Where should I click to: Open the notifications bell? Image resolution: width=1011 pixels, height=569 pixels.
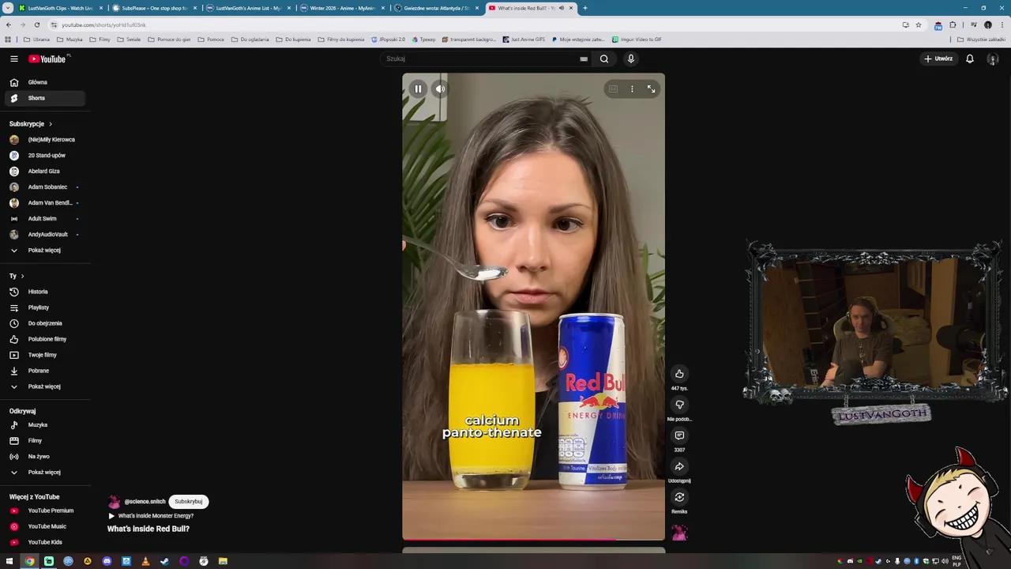[x=970, y=58]
